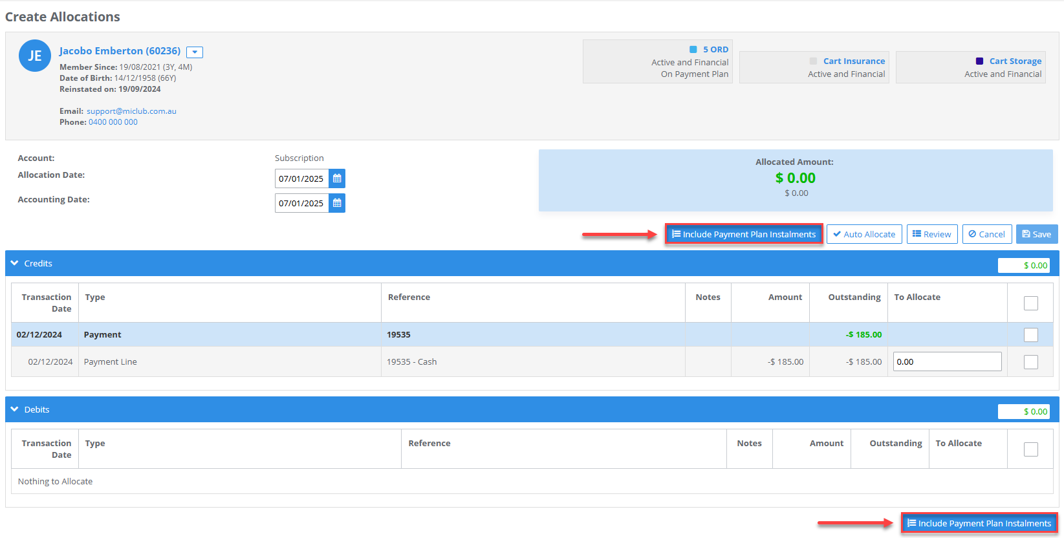The height and width of the screenshot is (538, 1064).
Task: Click the Auto Allocate button
Action: click(x=864, y=234)
